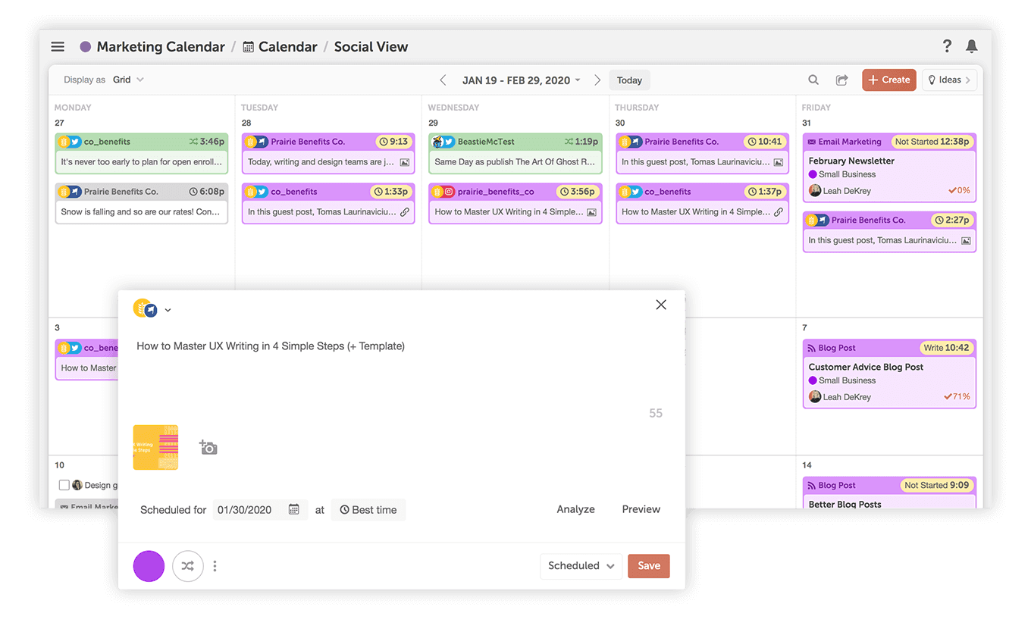Open the notifications bell
The image size is (1031, 635).
(971, 47)
